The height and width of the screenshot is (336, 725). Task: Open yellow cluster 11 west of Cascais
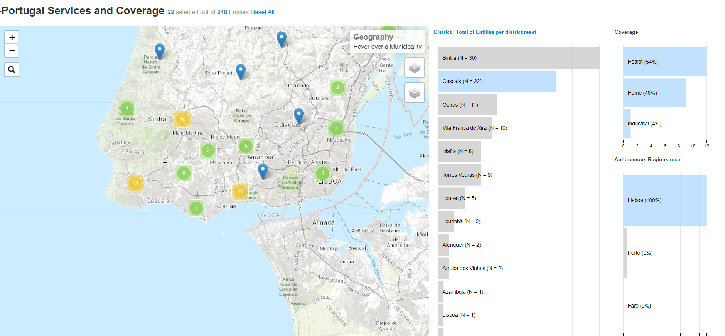[x=136, y=183]
